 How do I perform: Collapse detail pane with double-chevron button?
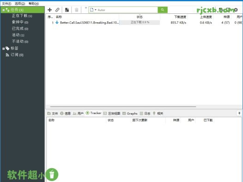tap(239, 113)
